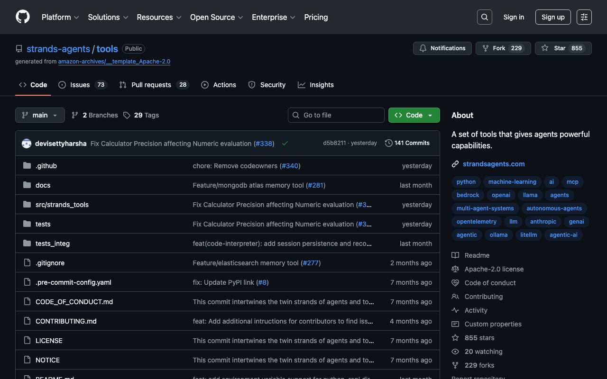
Task: Click the 141 Commits history icon
Action: click(389, 143)
